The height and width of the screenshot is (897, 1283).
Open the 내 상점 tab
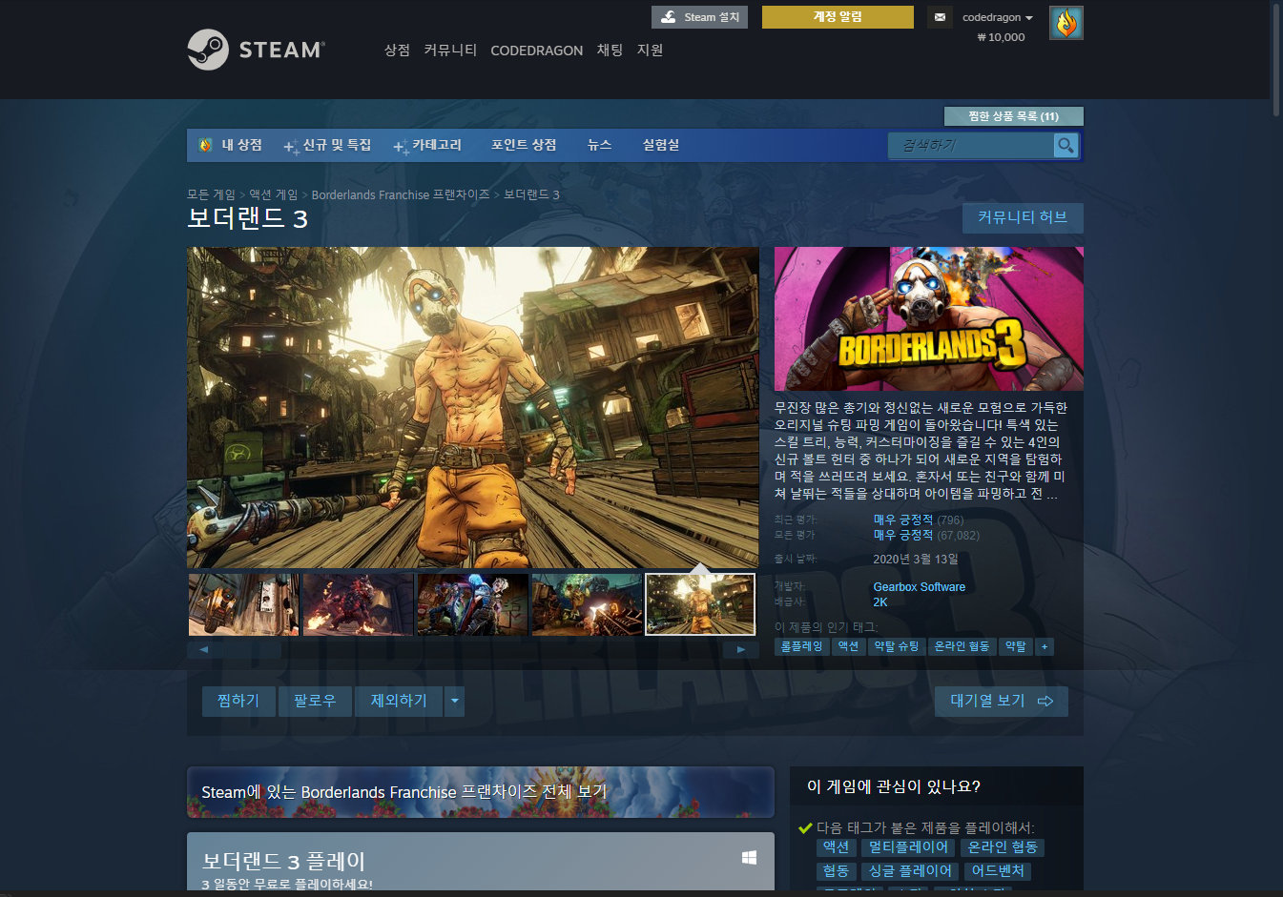click(231, 145)
